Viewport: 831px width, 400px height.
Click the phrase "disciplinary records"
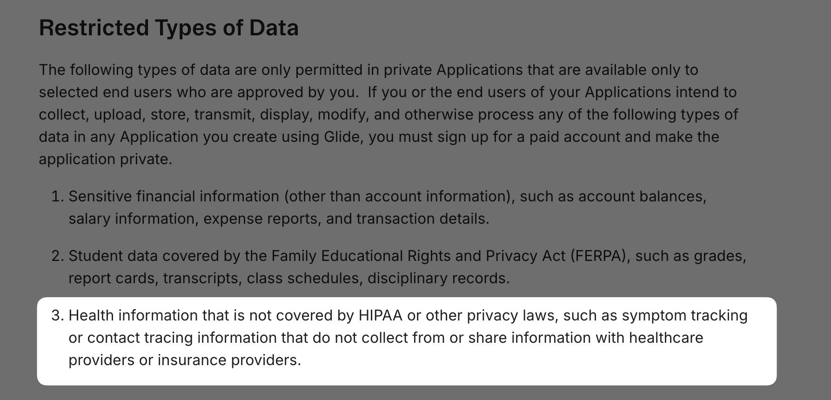(x=438, y=278)
